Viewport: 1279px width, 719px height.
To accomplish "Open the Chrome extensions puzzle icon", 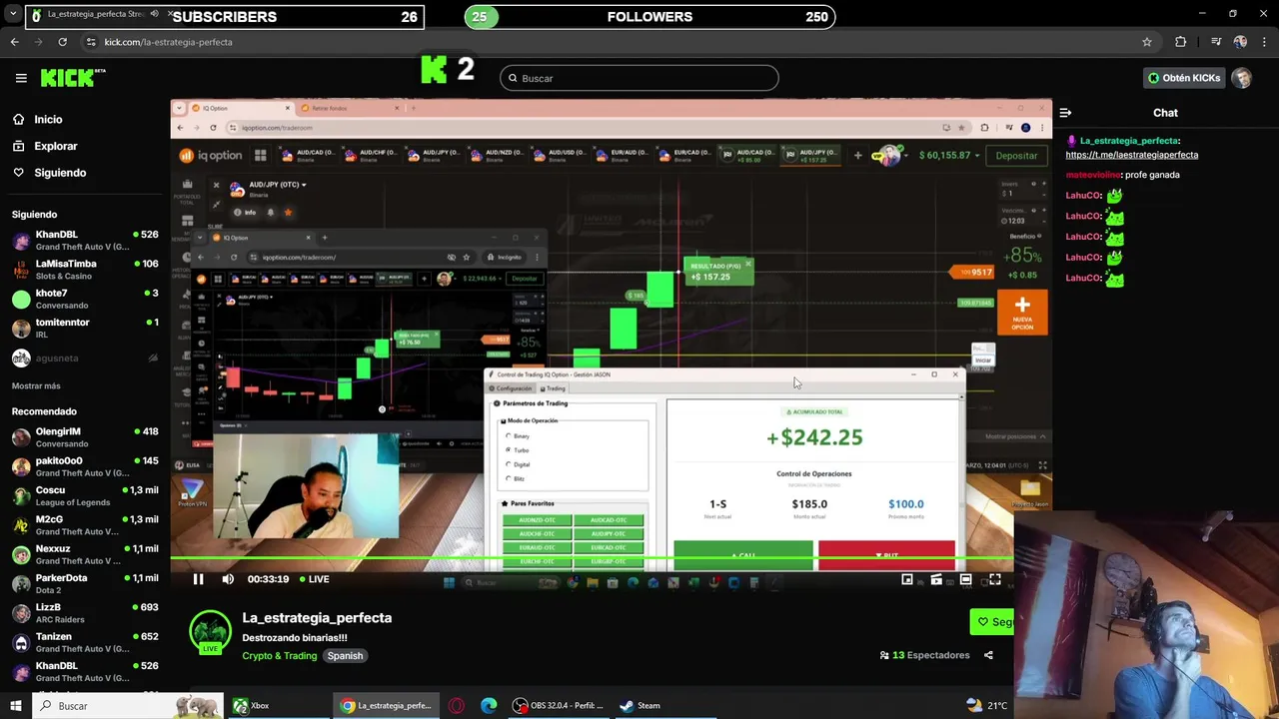I will pyautogui.click(x=1181, y=42).
